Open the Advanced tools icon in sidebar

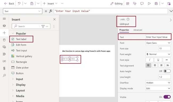(4, 68)
